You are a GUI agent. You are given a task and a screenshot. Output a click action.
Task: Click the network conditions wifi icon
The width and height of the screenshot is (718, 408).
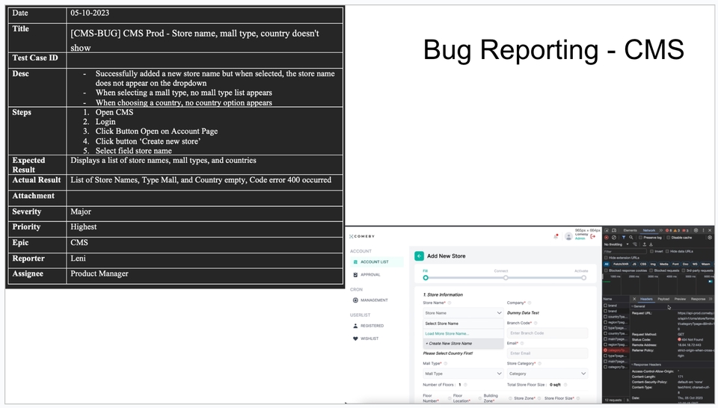tap(635, 244)
